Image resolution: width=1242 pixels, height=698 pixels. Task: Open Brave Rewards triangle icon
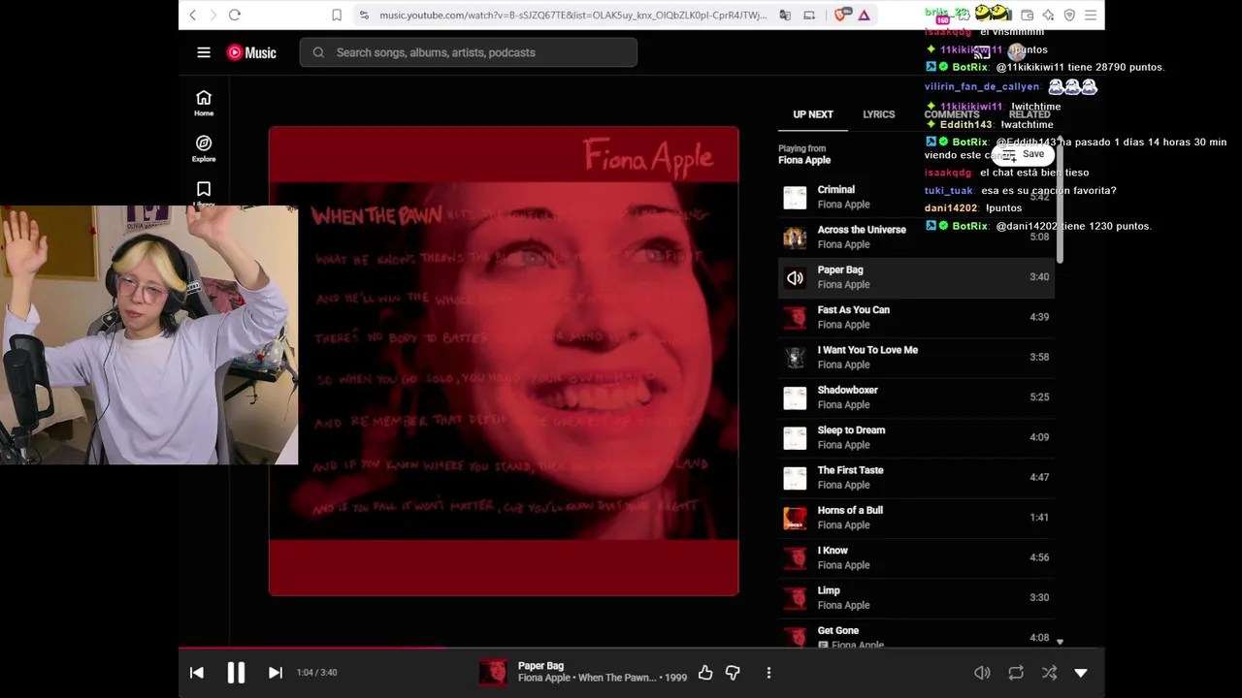pyautogui.click(x=864, y=15)
